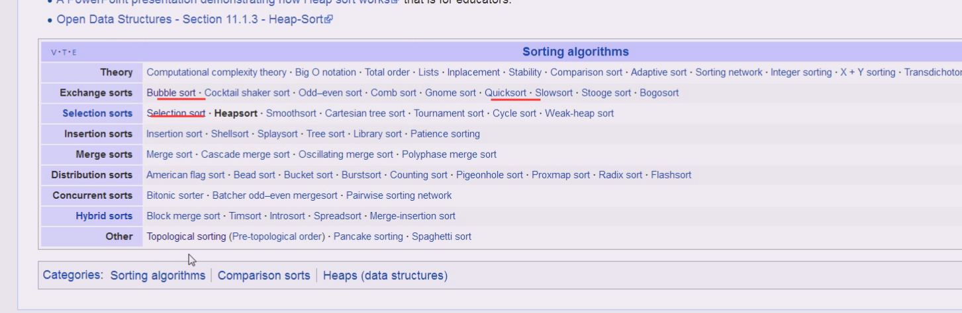Open the Bitonic sorter link

[x=175, y=195]
